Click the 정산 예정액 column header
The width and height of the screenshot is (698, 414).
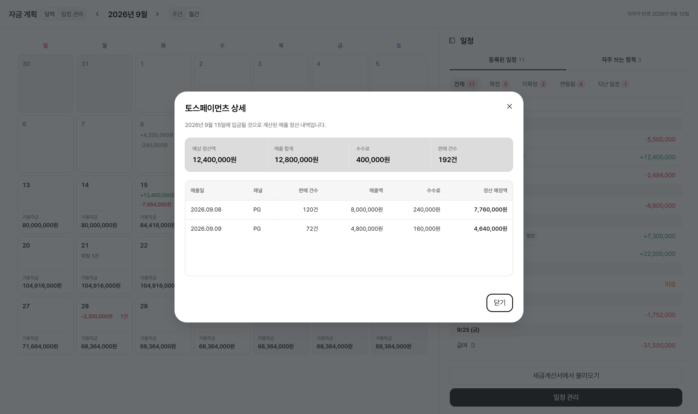tap(495, 191)
